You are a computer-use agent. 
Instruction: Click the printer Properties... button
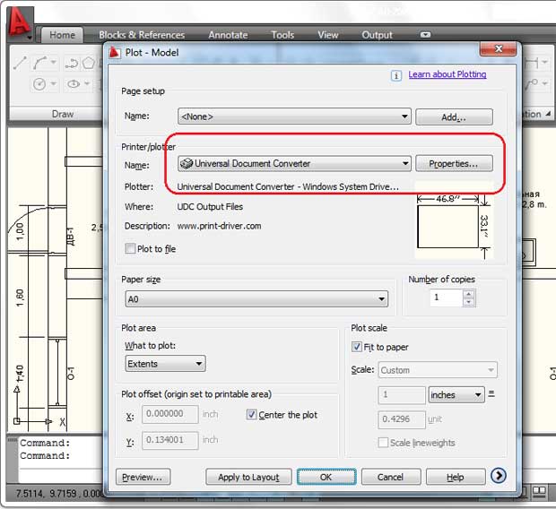point(454,163)
